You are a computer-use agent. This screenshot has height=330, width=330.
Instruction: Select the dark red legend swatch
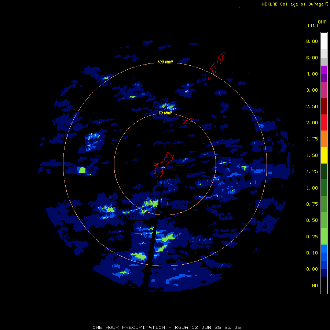pyautogui.click(x=324, y=106)
